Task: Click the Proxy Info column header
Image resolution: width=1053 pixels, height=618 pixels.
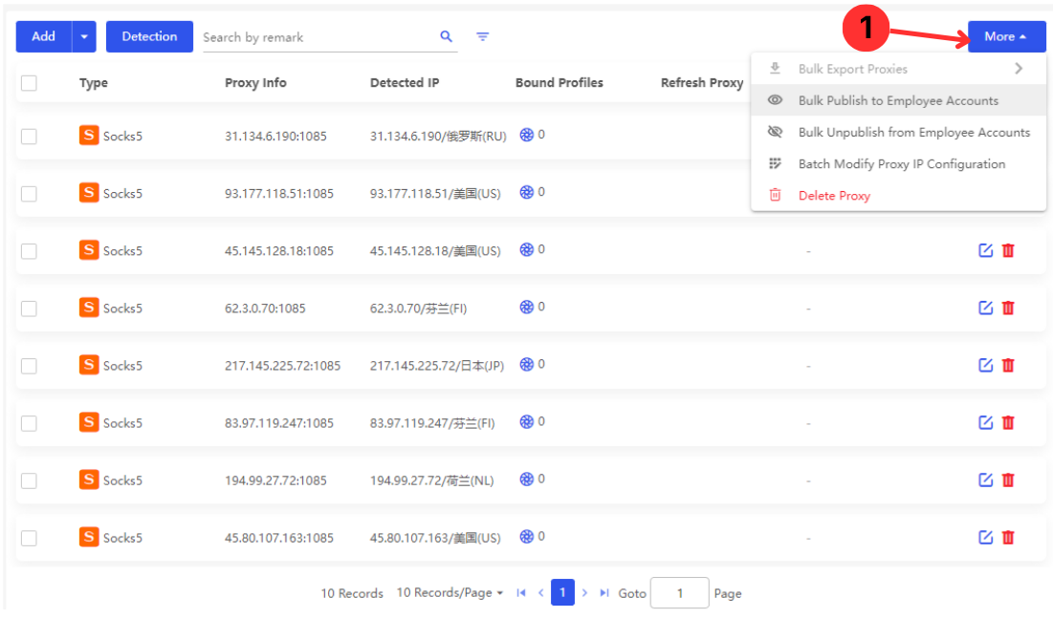Action: pos(255,82)
